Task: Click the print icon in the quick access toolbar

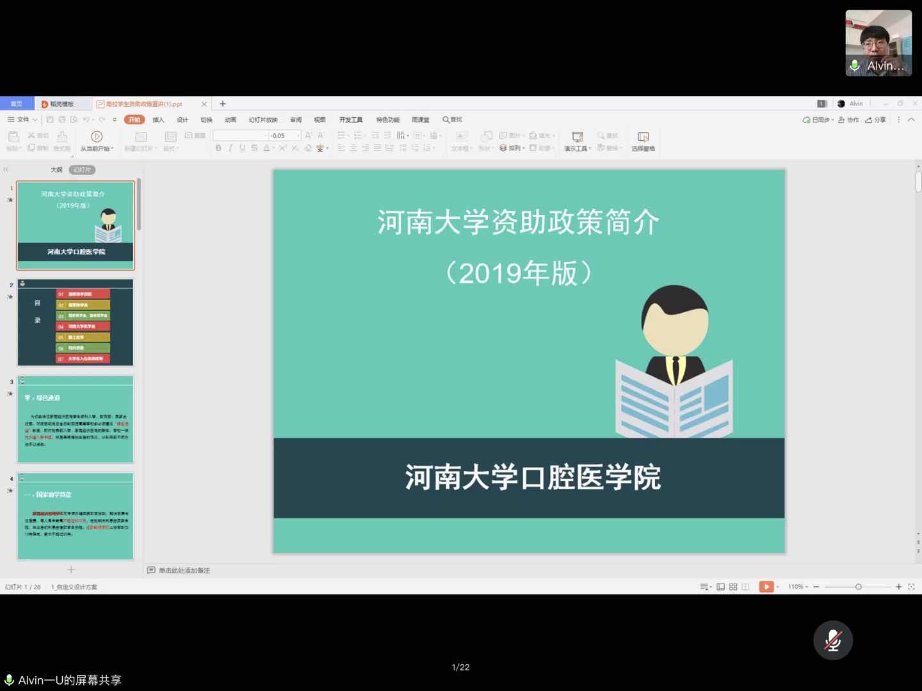Action: (62, 120)
